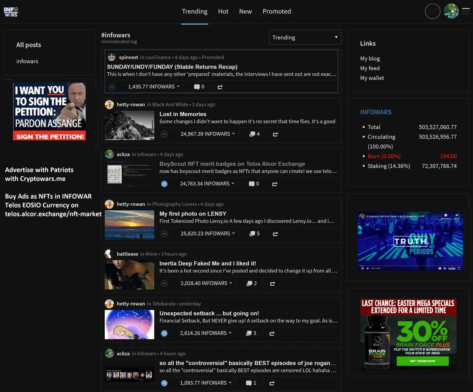Open the Trending sort dropdown
Screen dimensions: 473x392
coord(305,37)
